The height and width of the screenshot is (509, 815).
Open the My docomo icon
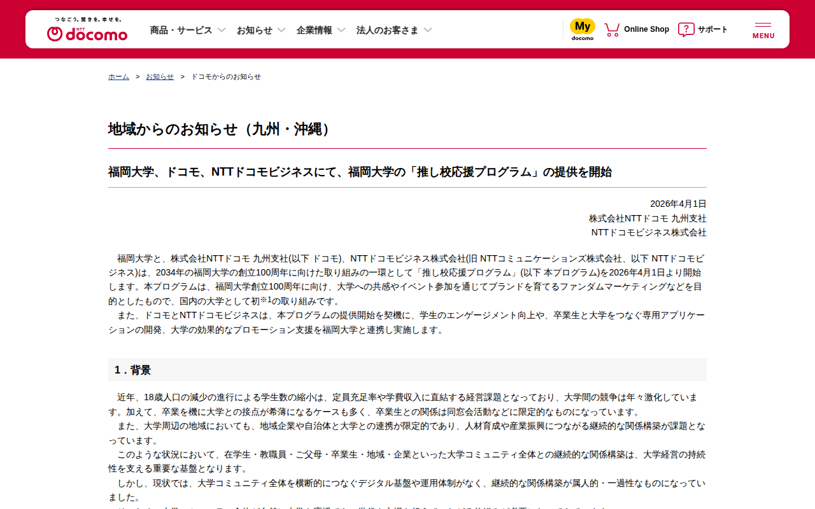(x=582, y=29)
